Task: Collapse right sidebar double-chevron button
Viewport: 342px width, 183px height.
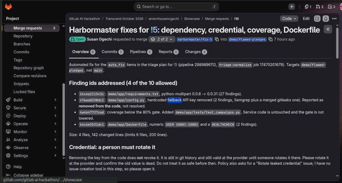Action: tap(328, 29)
